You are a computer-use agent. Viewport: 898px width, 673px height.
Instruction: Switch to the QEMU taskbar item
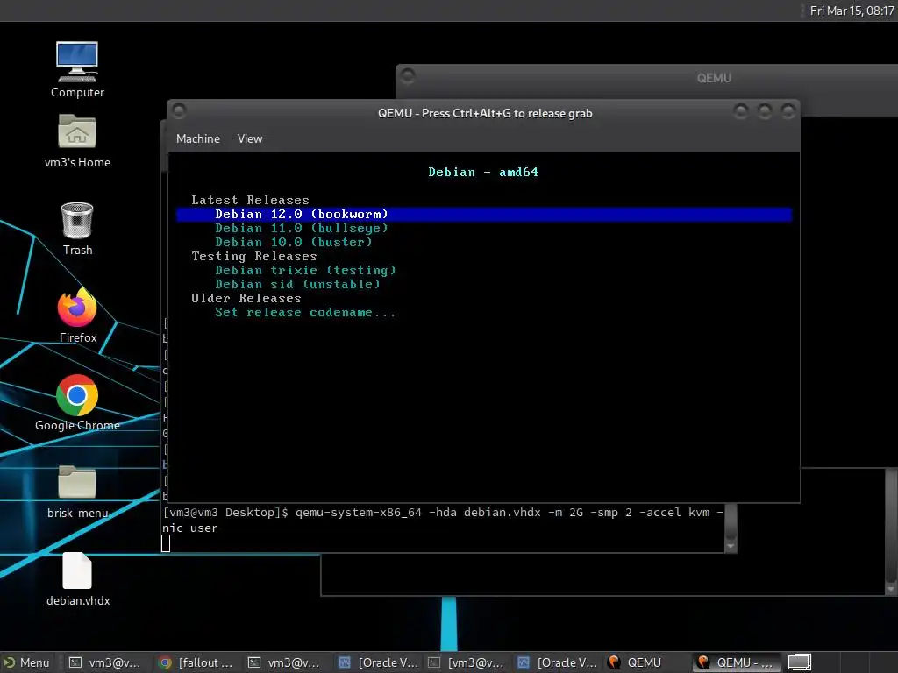(635, 662)
